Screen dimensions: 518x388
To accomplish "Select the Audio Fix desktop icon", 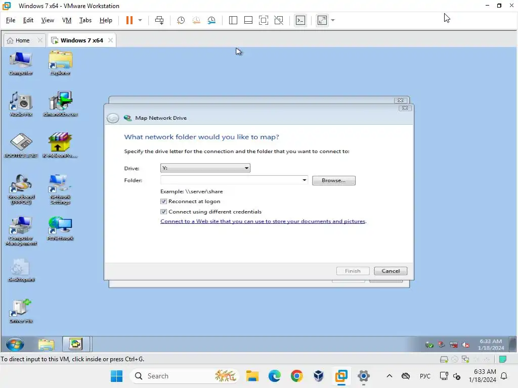I will [21, 105].
